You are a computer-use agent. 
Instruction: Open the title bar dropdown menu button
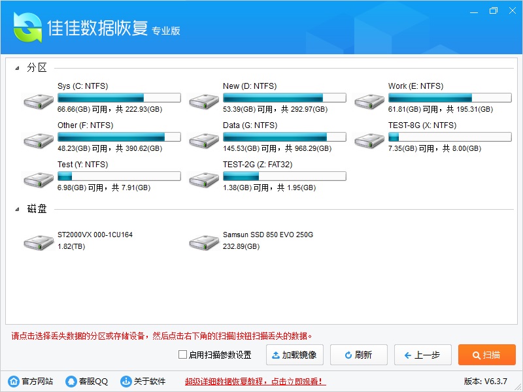pos(473,10)
